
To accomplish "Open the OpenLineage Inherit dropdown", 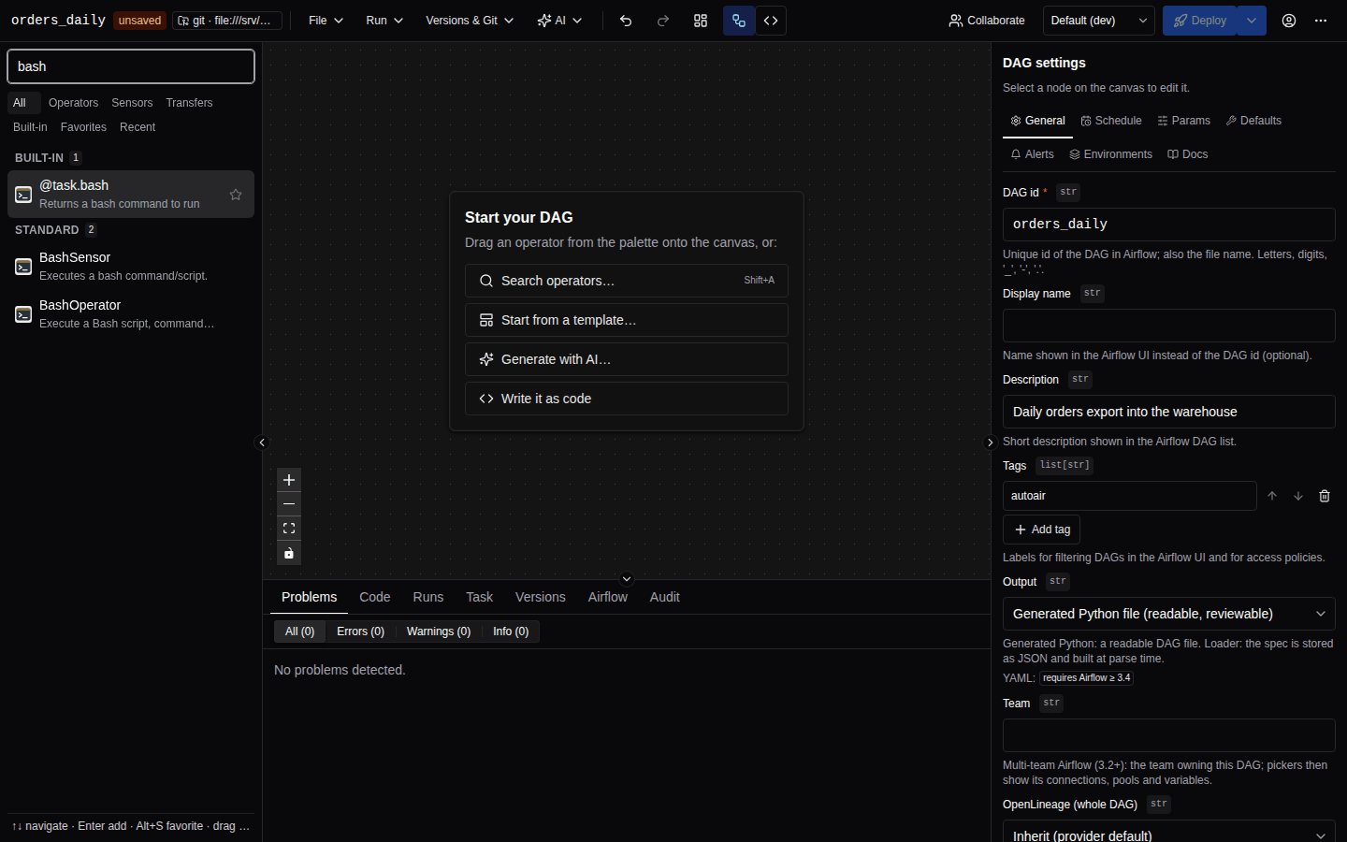I will [1169, 832].
